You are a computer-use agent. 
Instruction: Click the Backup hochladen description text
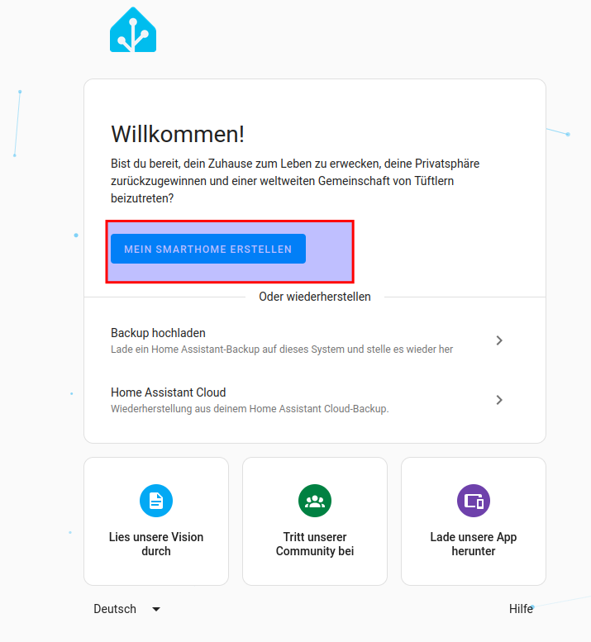281,350
